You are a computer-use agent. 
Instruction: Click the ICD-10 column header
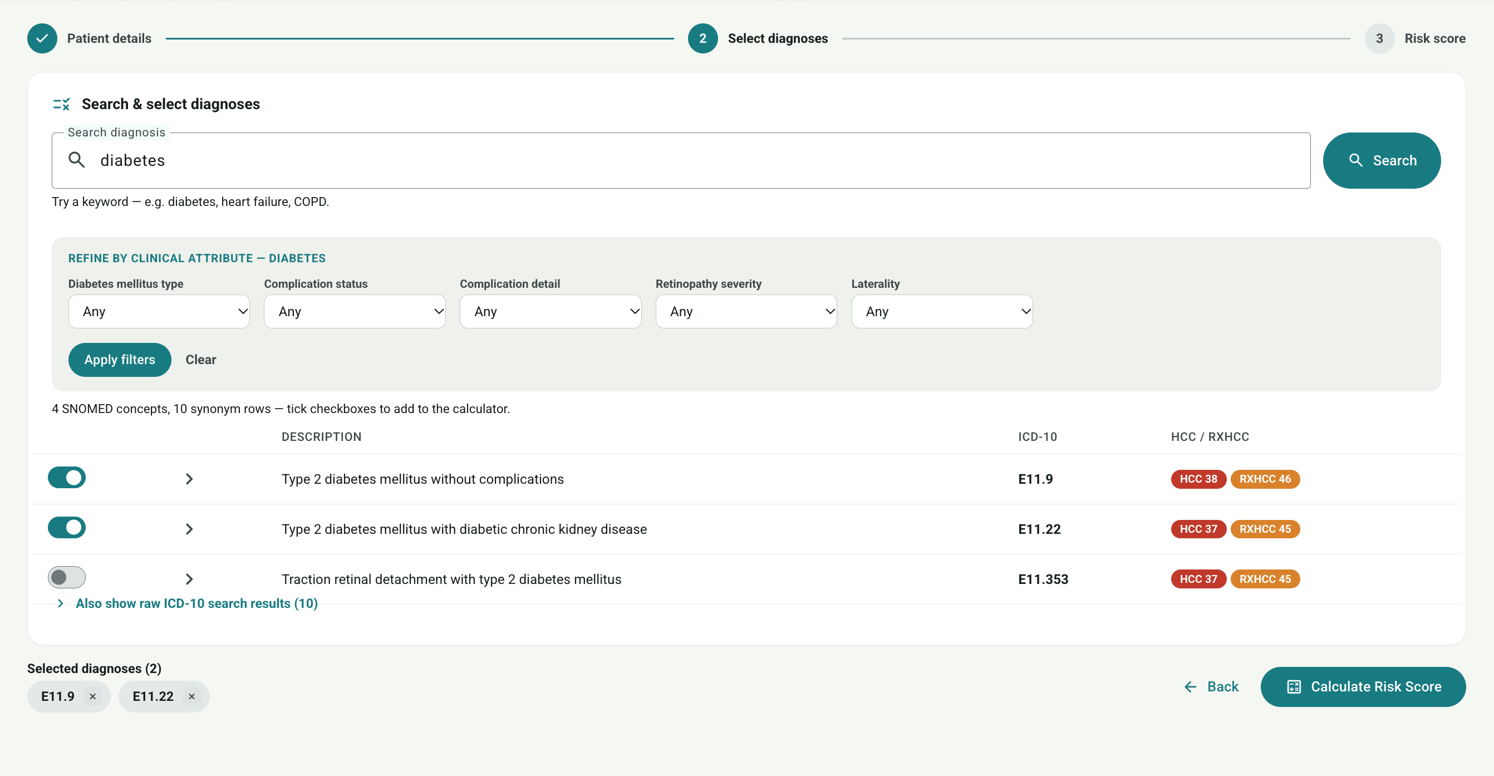(1037, 436)
